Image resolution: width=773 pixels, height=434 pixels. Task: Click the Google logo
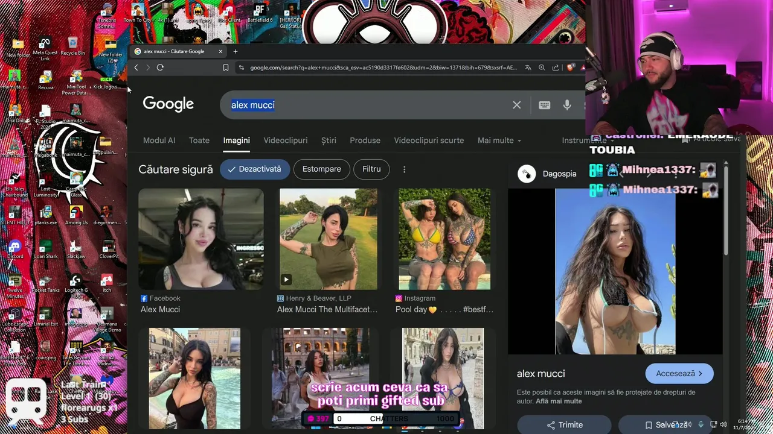coord(168,104)
